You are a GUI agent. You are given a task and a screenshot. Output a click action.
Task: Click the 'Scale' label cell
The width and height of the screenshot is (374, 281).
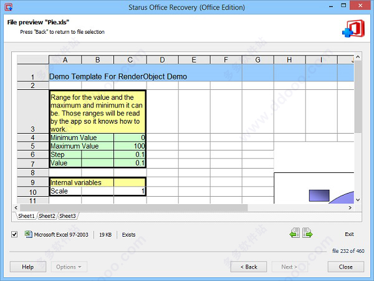click(x=65, y=191)
